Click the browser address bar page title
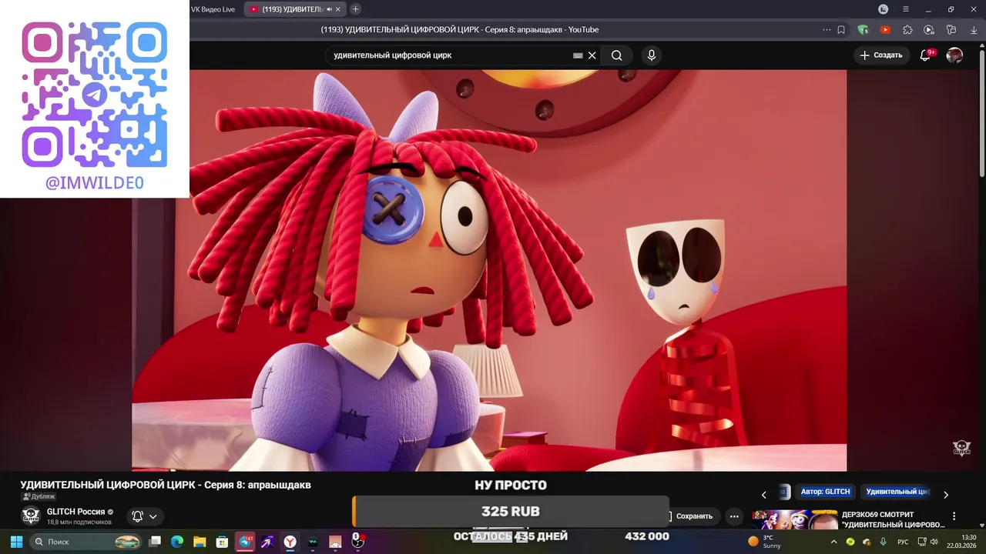The image size is (986, 554). point(460,30)
